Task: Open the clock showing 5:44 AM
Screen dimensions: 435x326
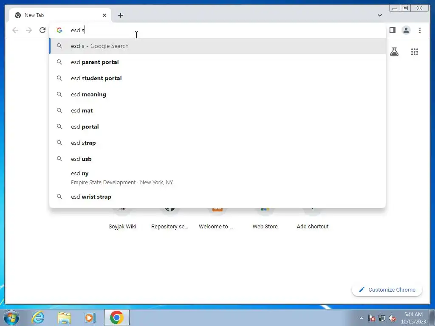Action: point(413,318)
